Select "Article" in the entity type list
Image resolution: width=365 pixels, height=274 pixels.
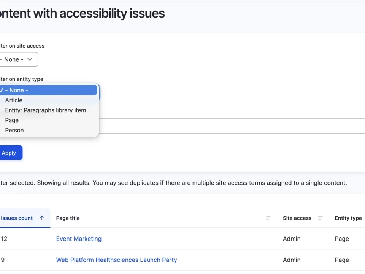coord(14,100)
